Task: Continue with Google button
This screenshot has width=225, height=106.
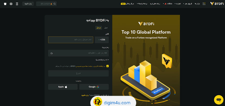Action: (94, 87)
